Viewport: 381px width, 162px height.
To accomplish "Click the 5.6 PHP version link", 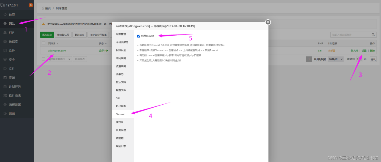I will coord(320,51).
